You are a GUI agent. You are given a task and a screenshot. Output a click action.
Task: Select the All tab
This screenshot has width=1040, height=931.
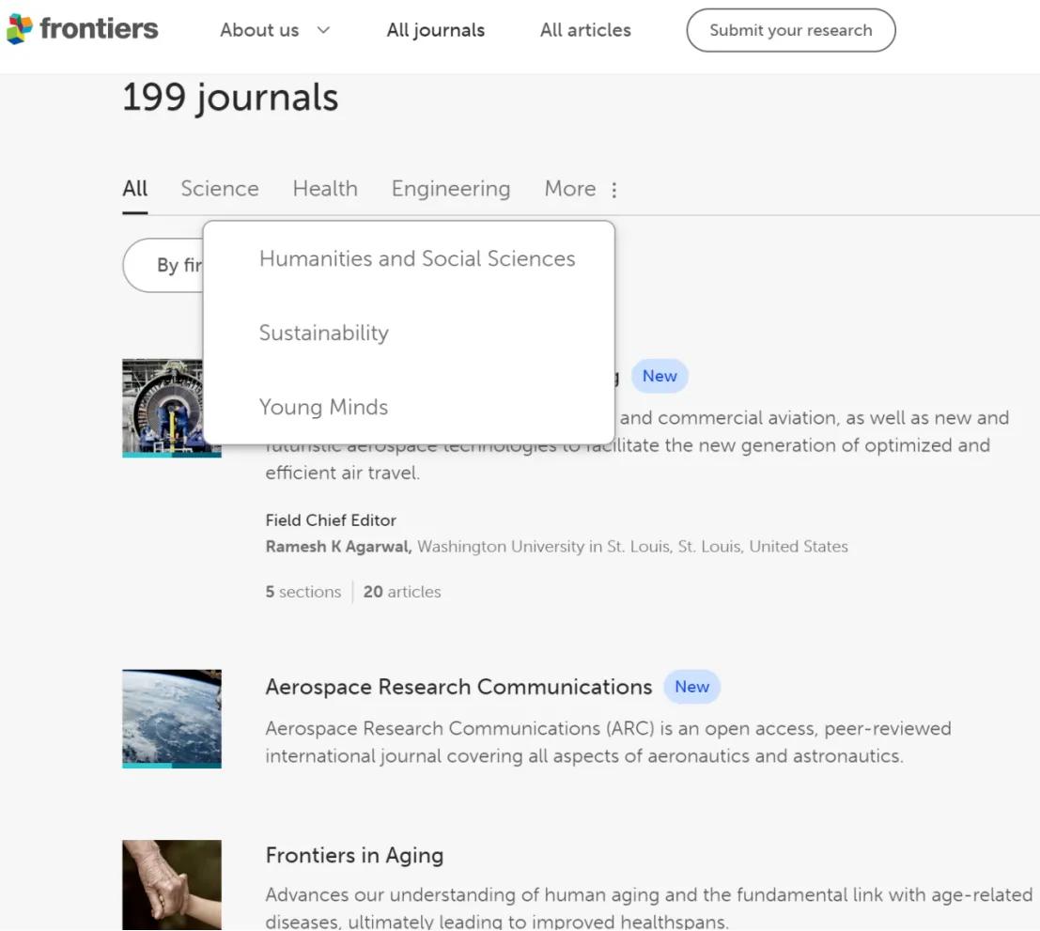(134, 189)
